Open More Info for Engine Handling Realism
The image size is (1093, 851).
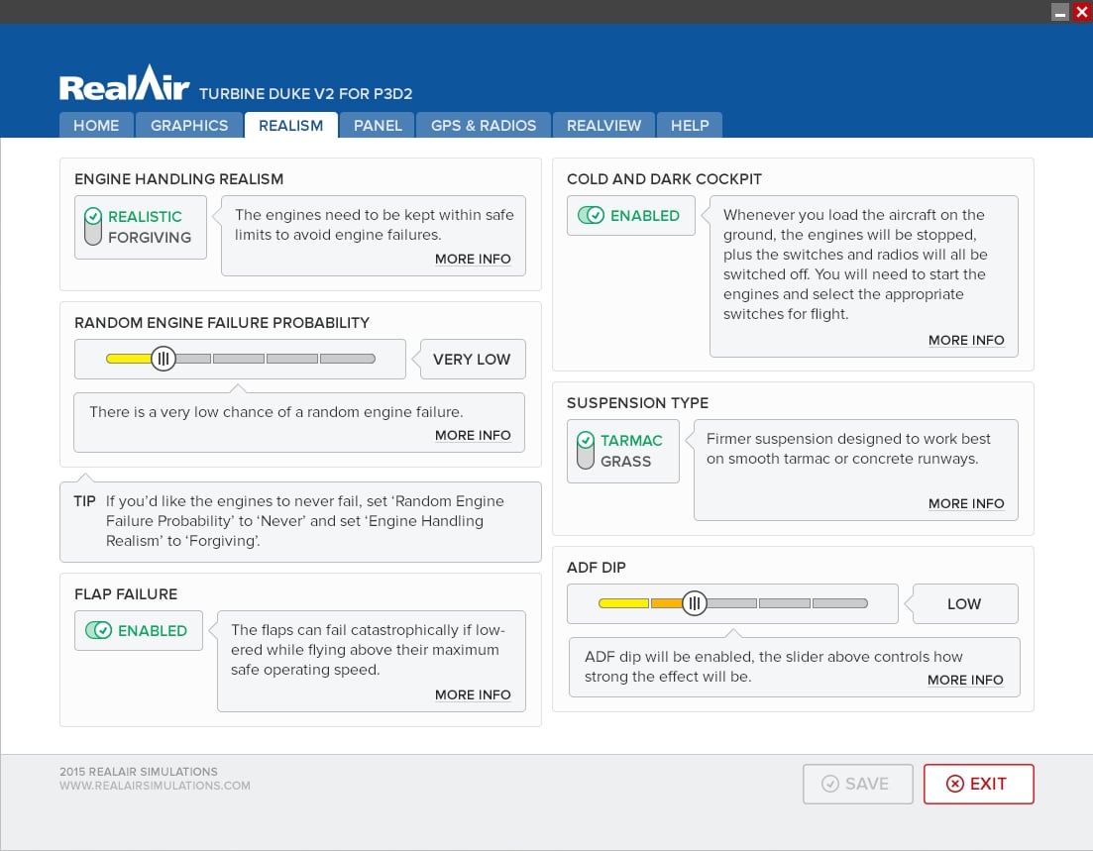coord(473,259)
